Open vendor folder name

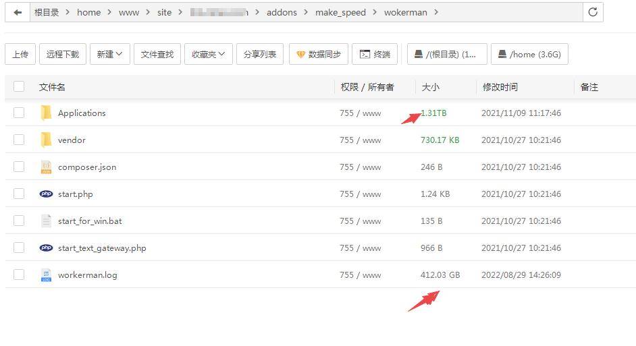72,140
